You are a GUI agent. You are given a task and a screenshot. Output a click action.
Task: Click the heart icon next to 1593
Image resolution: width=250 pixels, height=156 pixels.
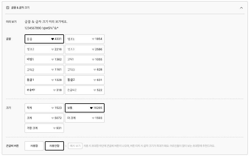(93, 118)
